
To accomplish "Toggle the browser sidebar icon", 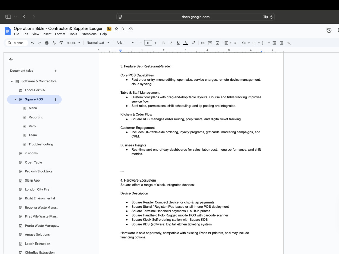I will pyautogui.click(x=8, y=17).
